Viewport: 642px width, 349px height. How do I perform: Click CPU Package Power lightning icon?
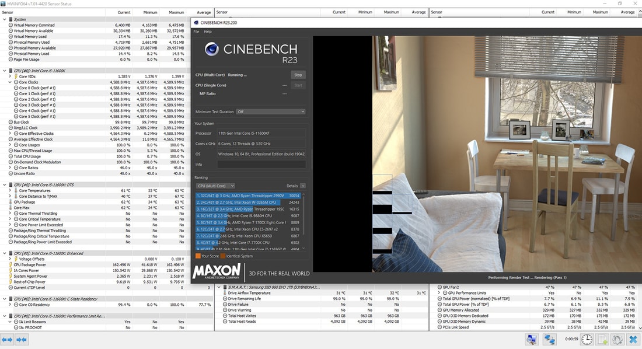[11, 265]
